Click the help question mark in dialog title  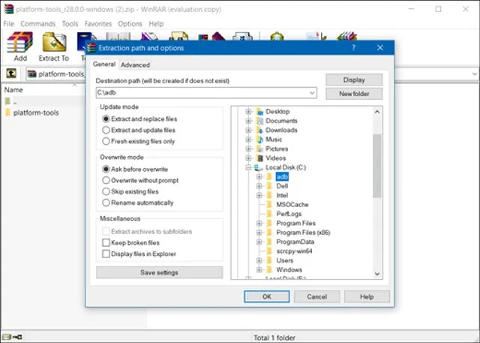(x=353, y=47)
